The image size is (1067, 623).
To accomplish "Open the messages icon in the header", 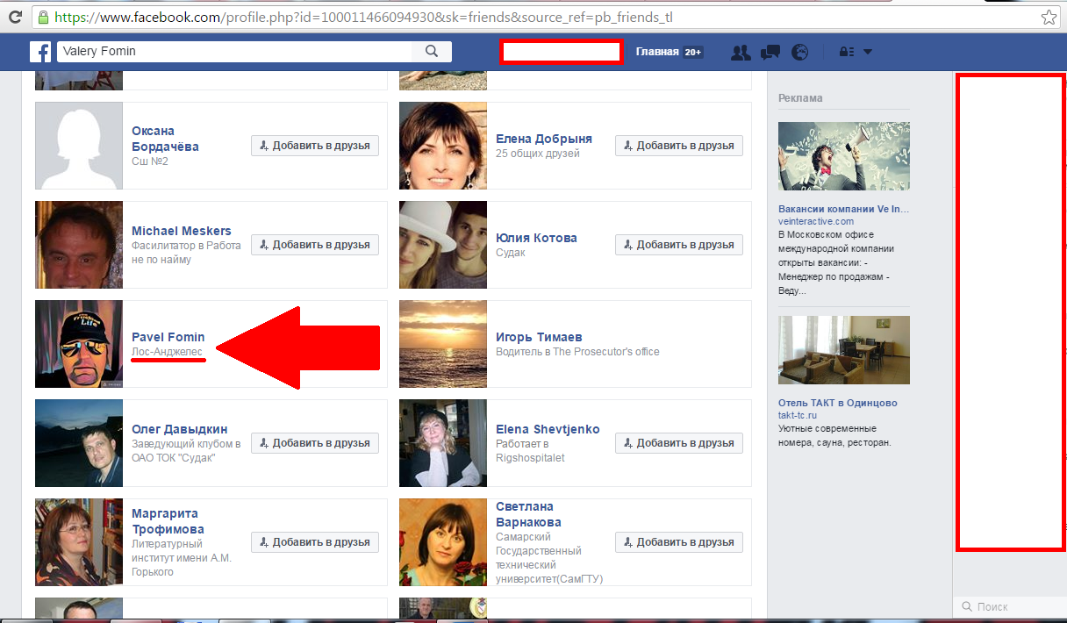I will click(770, 52).
